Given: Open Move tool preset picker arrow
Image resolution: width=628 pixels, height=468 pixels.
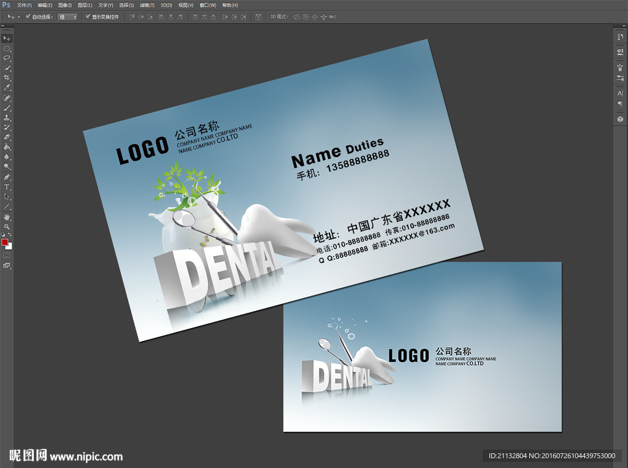Looking at the screenshot, I should (x=19, y=17).
